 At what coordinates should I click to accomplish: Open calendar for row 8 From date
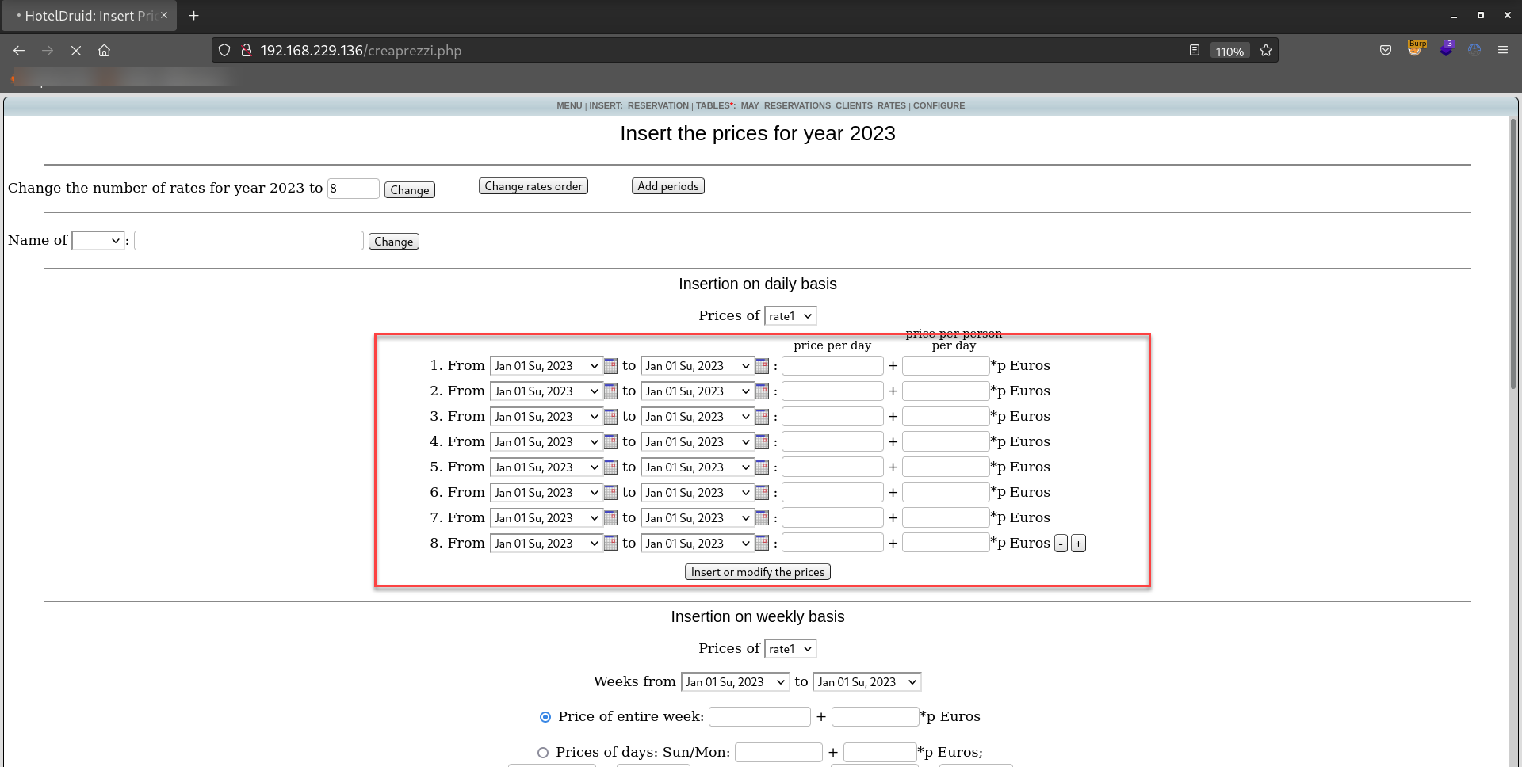point(610,544)
